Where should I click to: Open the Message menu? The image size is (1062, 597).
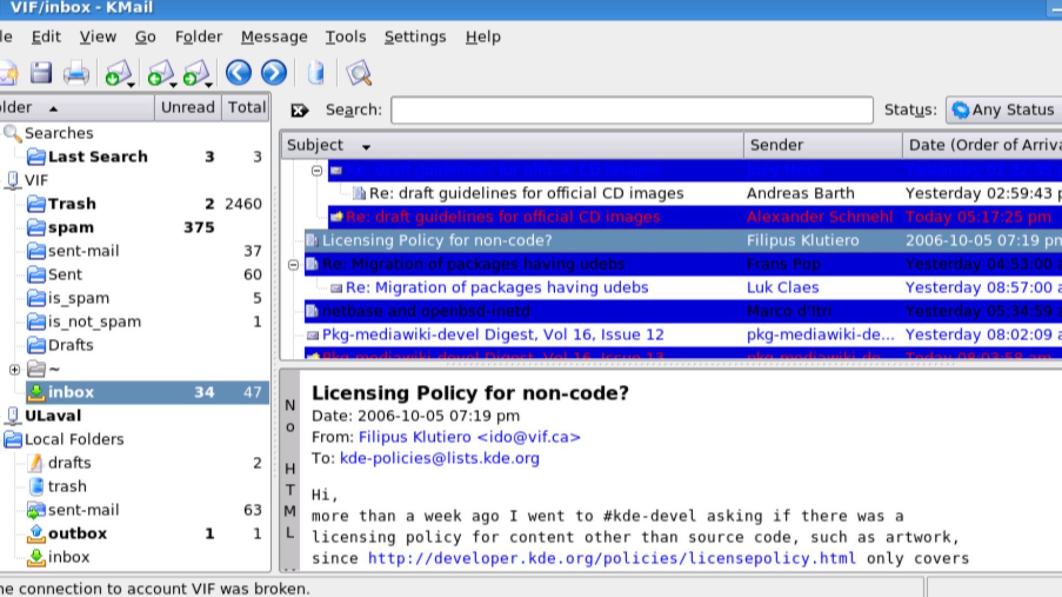click(274, 37)
